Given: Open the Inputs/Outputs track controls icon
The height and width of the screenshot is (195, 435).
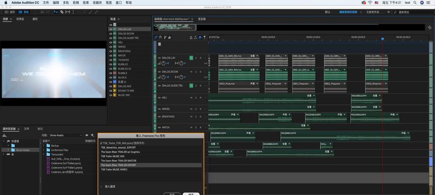Looking at the screenshot, I should click(156, 37).
